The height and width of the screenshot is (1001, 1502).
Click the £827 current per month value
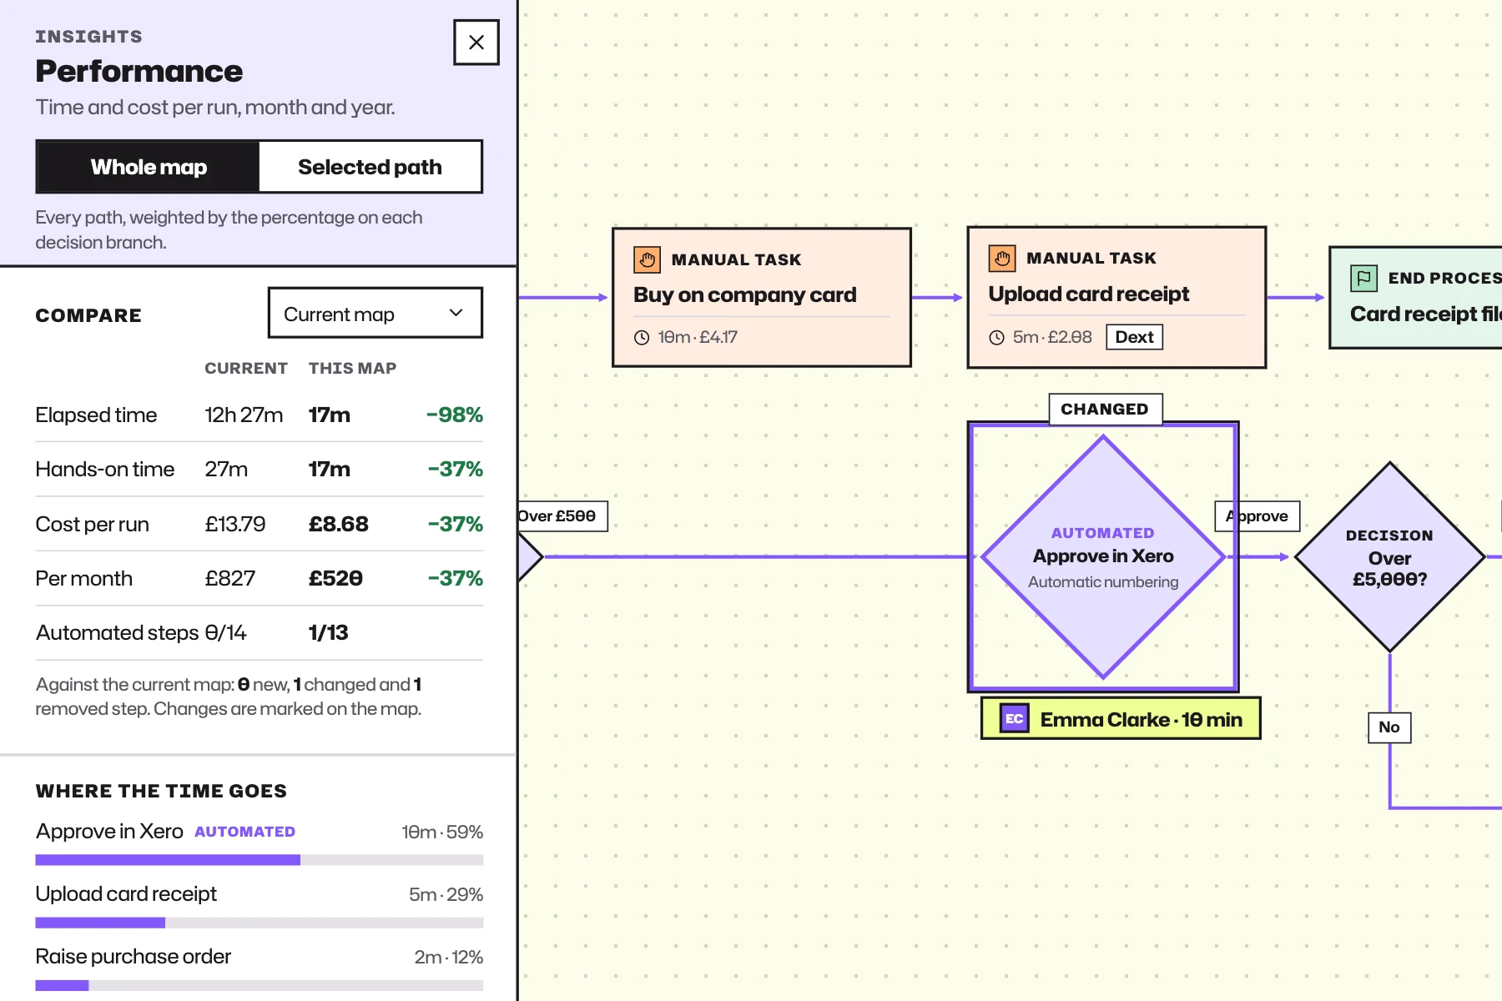tap(230, 579)
